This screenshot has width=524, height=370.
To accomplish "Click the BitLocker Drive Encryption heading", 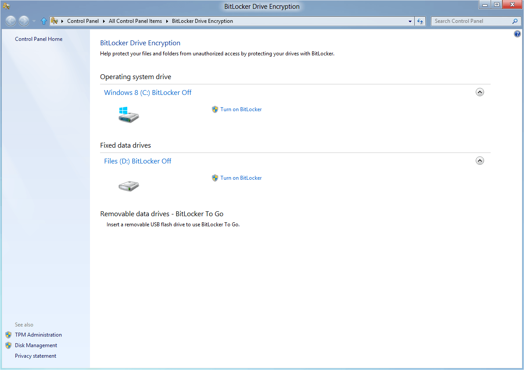I will [x=140, y=43].
